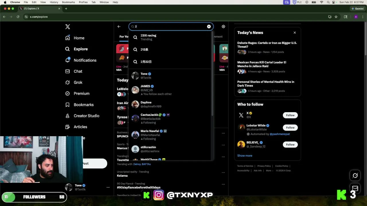This screenshot has height=206, width=367.
Task: Open a new Chrome tab
Action: coord(66,9)
